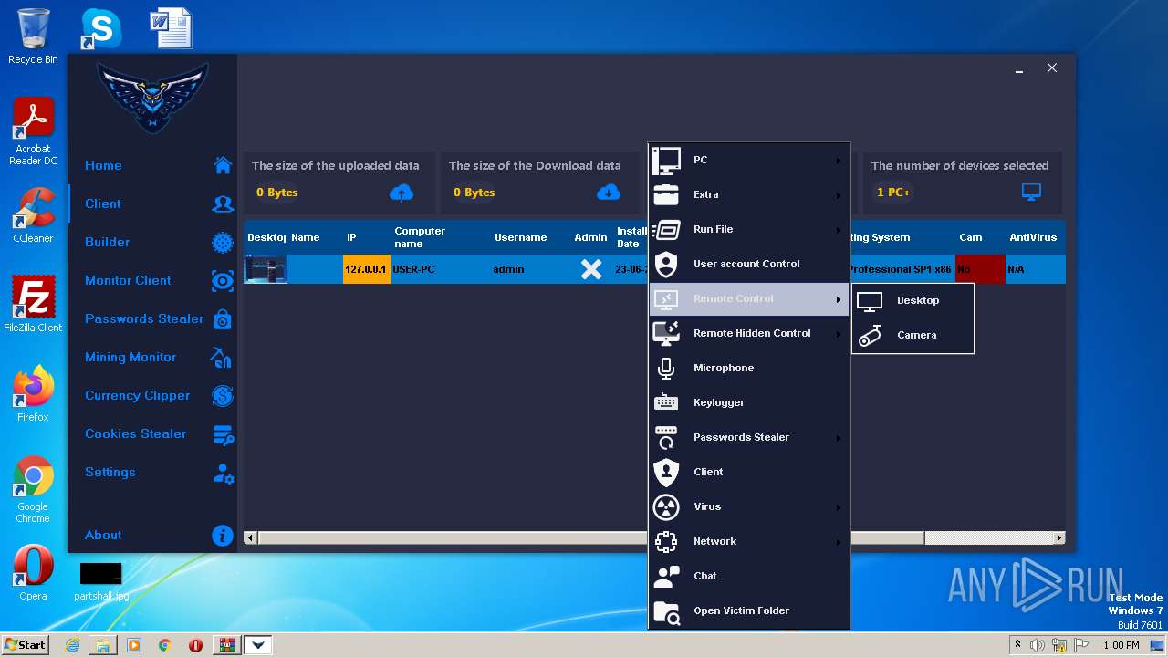Expand the PC submenu arrow
The height and width of the screenshot is (657, 1168).
[x=838, y=161]
